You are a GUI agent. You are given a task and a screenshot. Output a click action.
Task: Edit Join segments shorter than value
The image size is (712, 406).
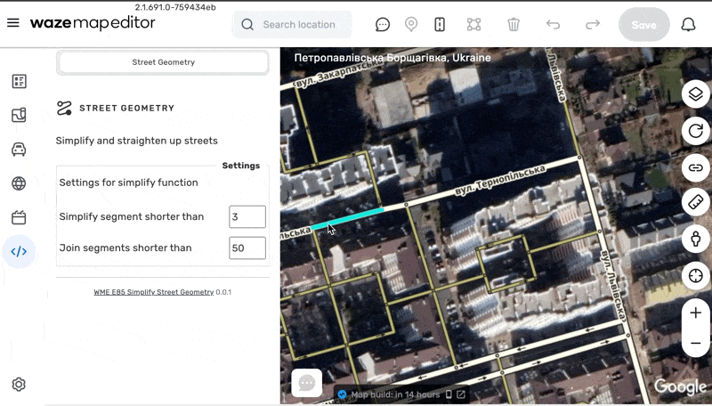pyautogui.click(x=247, y=248)
